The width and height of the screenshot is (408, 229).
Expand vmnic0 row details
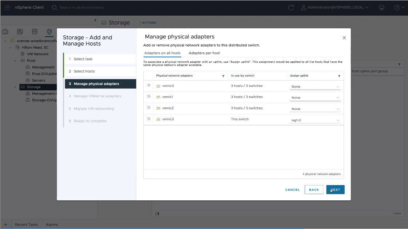tap(149, 86)
